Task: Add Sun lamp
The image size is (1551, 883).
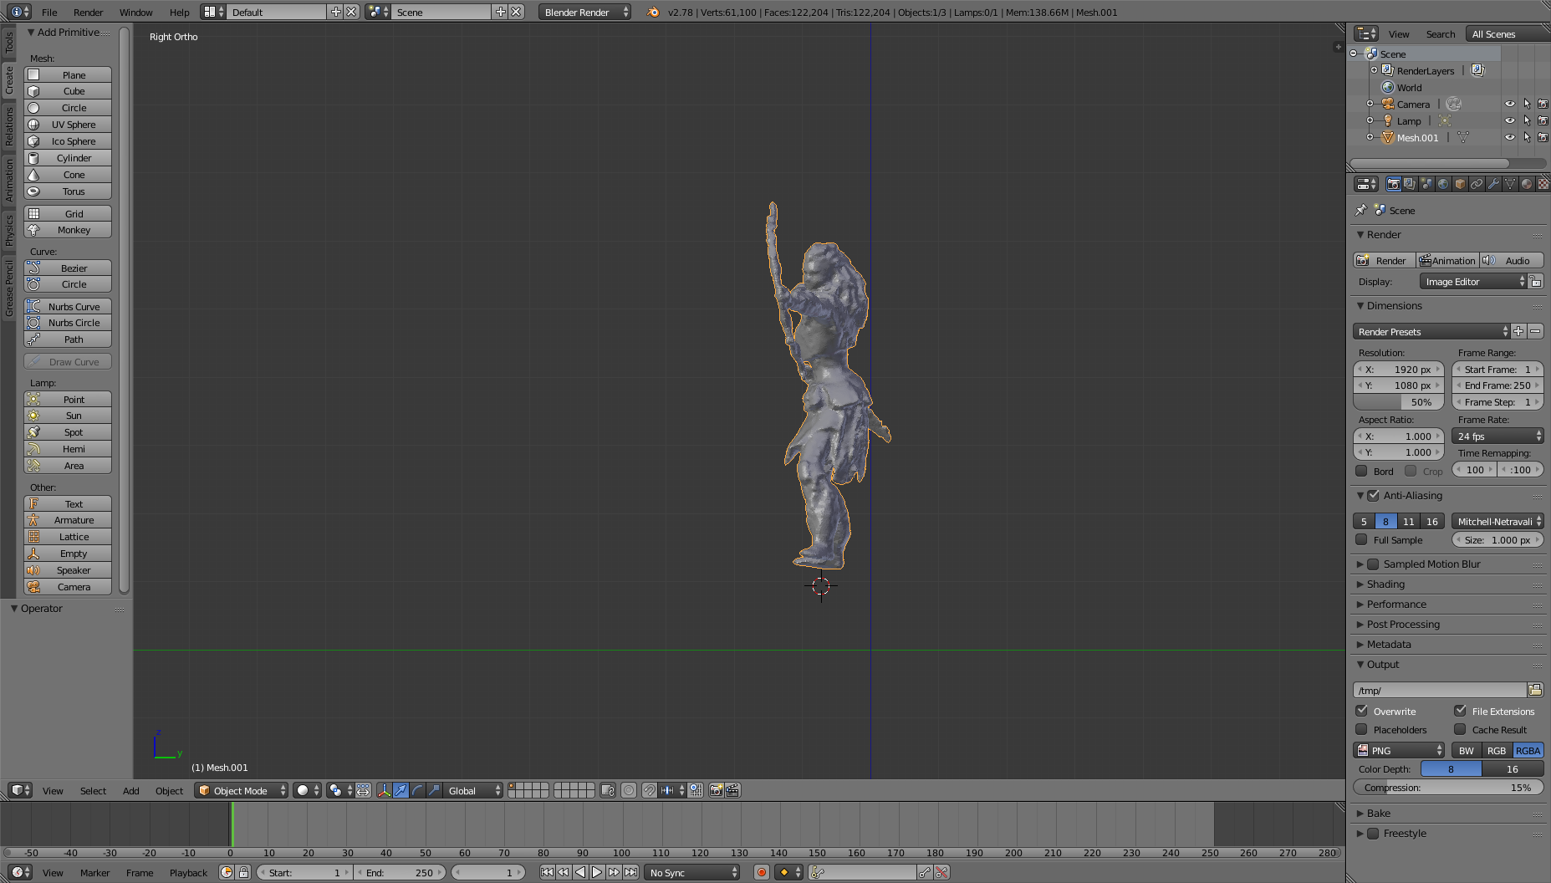Action: click(68, 416)
